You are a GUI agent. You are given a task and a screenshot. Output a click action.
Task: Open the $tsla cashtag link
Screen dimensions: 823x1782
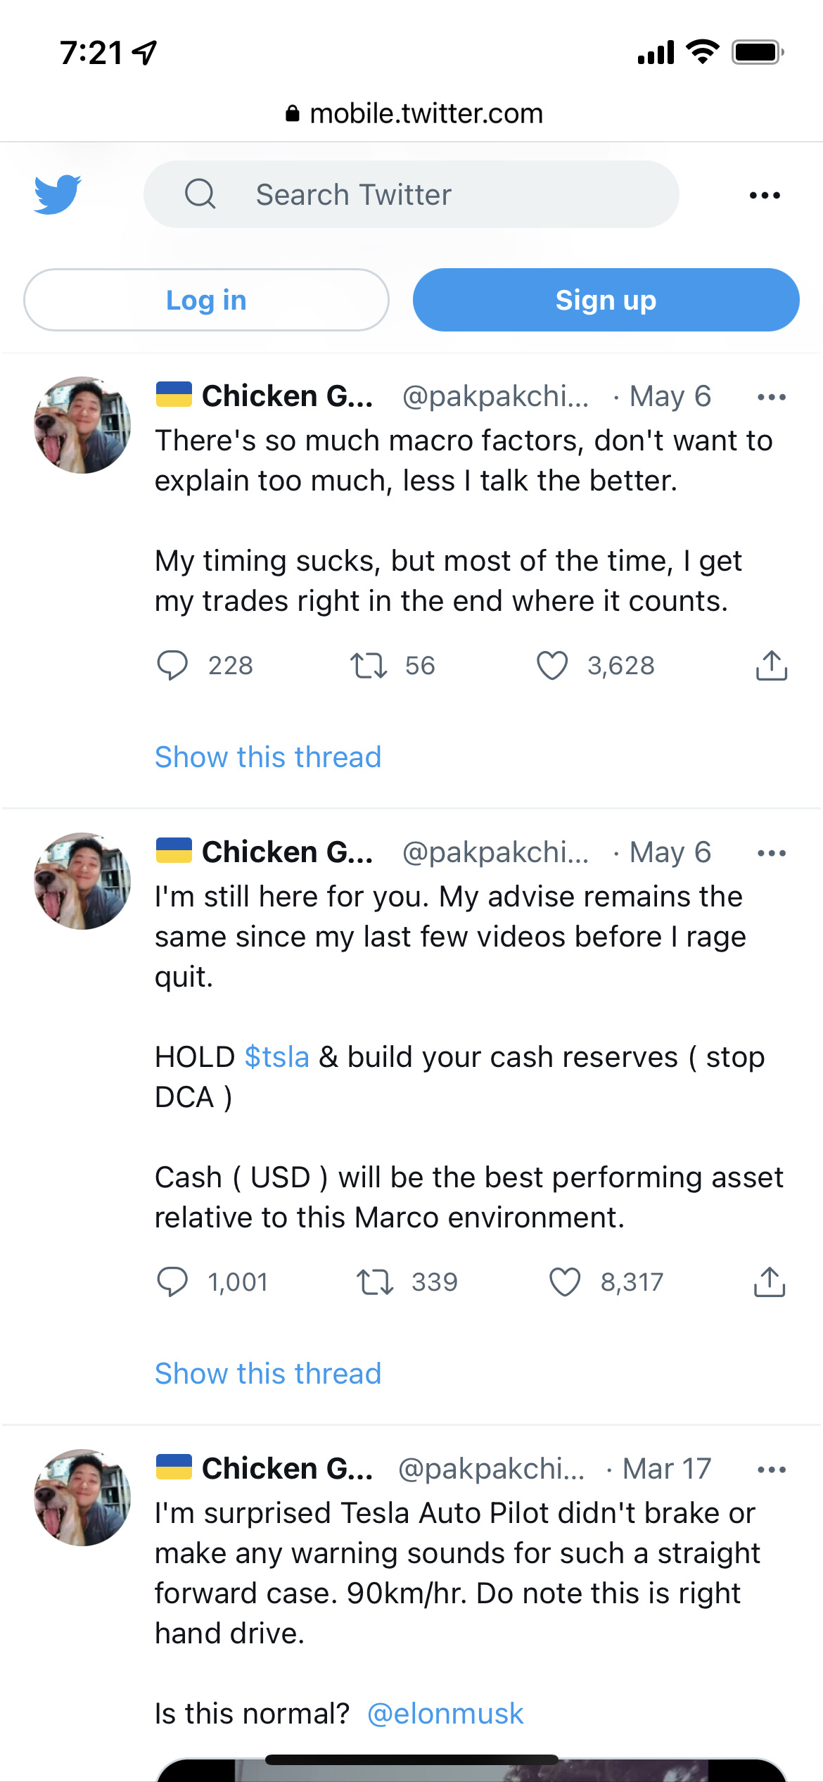277,1057
